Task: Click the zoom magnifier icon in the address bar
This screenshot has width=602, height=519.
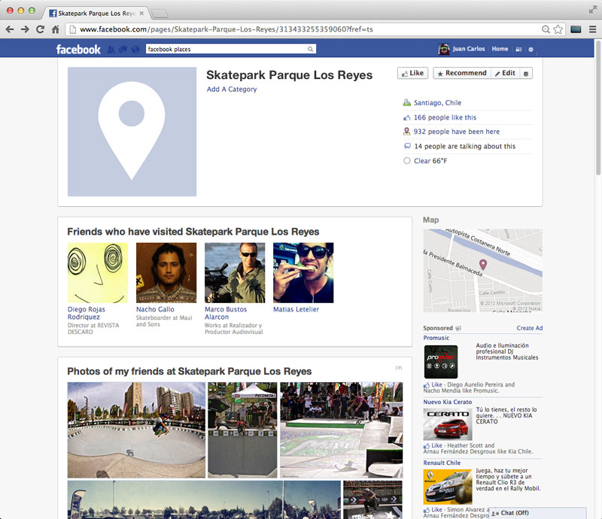Action: click(546, 29)
